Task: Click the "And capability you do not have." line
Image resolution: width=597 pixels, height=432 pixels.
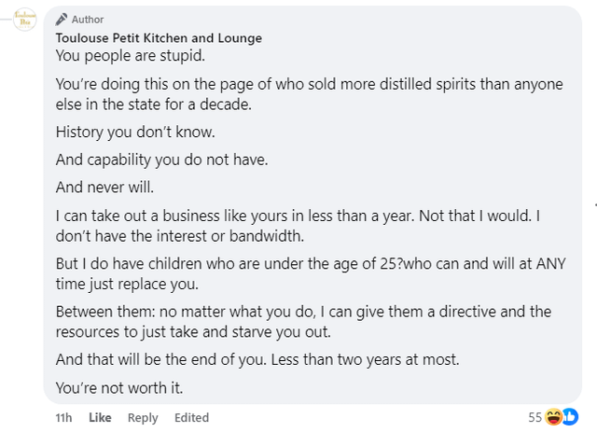Action: coord(161,159)
